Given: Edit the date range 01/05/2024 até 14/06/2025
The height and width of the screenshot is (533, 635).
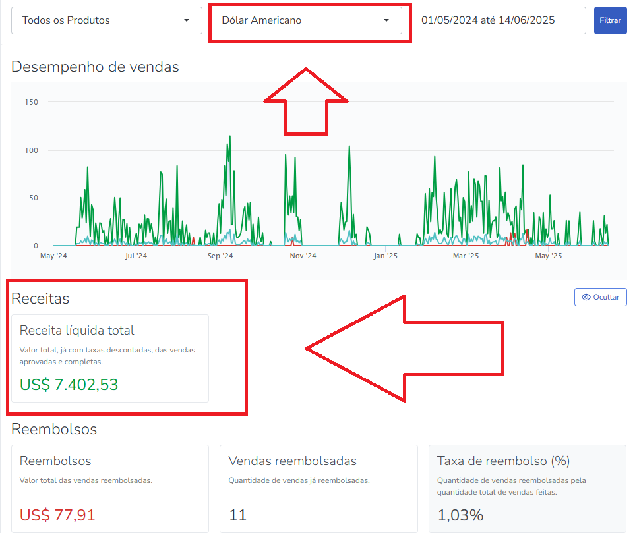Looking at the screenshot, I should pyautogui.click(x=499, y=20).
